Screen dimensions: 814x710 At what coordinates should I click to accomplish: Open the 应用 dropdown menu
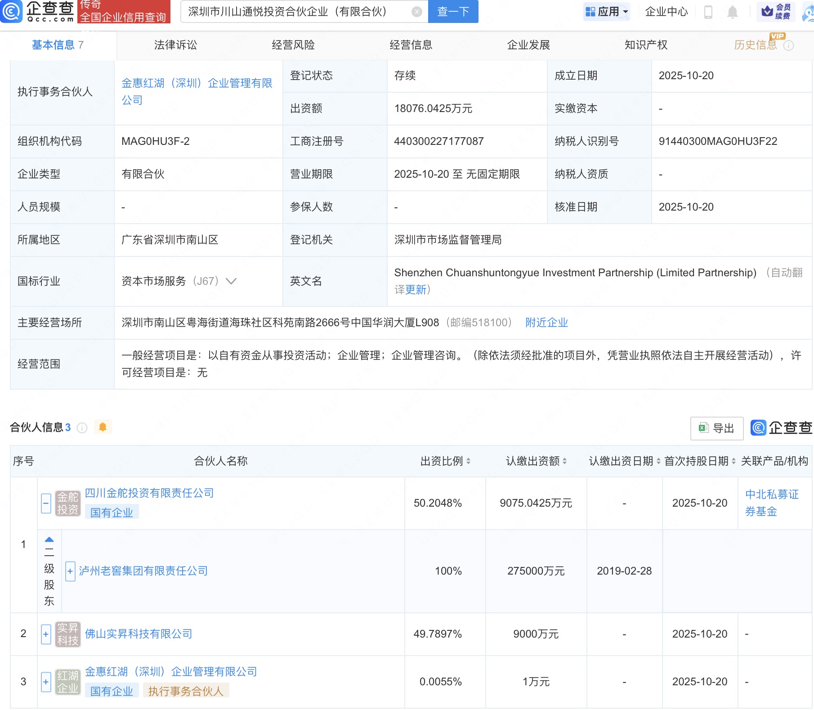pos(607,12)
